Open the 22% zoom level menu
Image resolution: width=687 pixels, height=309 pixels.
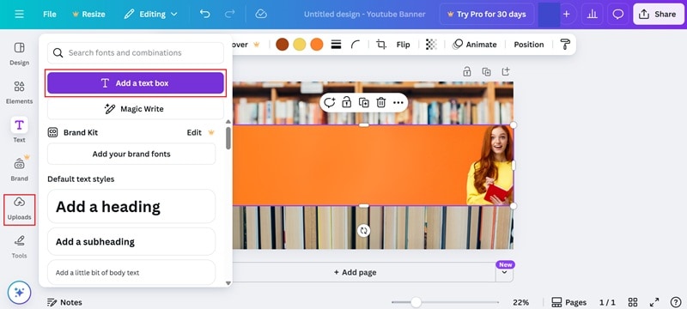pos(521,302)
